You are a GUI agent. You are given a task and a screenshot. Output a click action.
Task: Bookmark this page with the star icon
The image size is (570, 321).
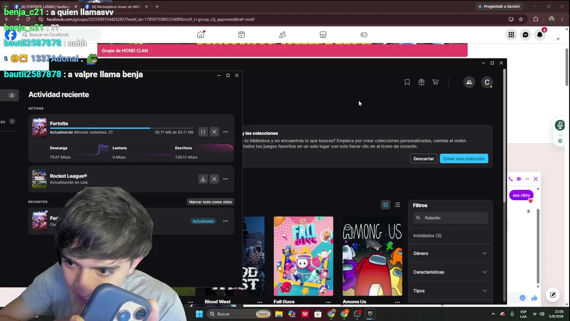[521, 19]
